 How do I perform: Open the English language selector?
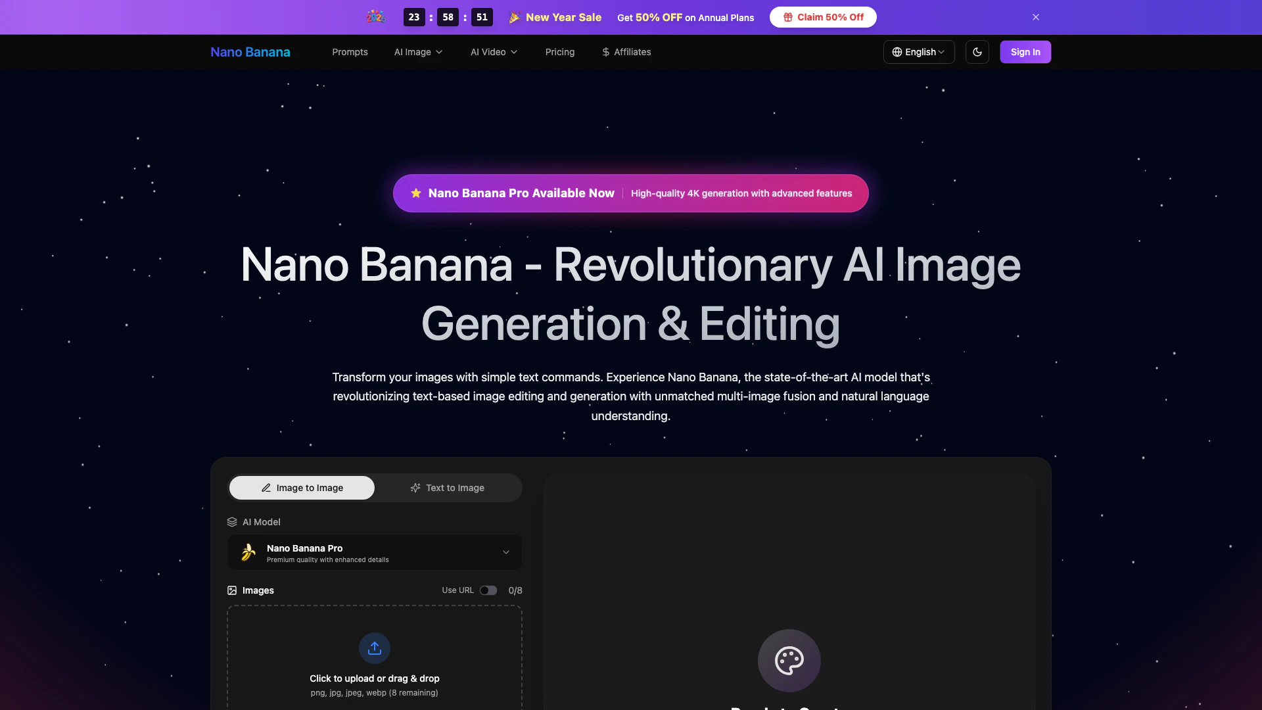[x=919, y=52]
